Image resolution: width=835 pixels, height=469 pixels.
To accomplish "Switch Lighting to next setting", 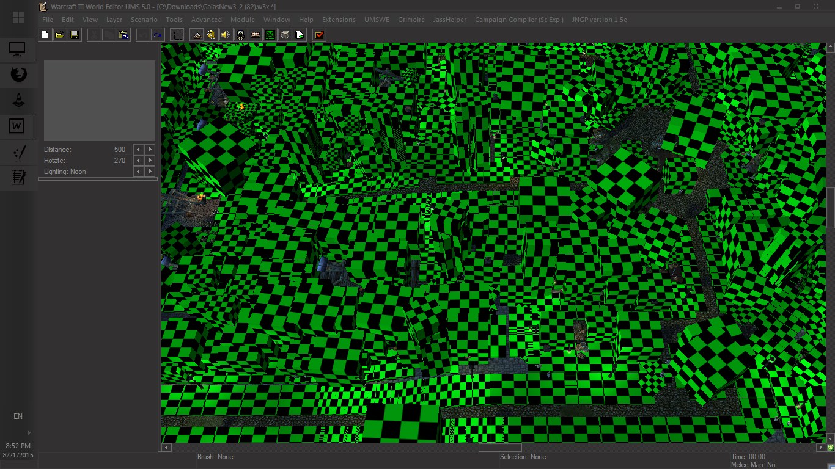I will [x=150, y=172].
